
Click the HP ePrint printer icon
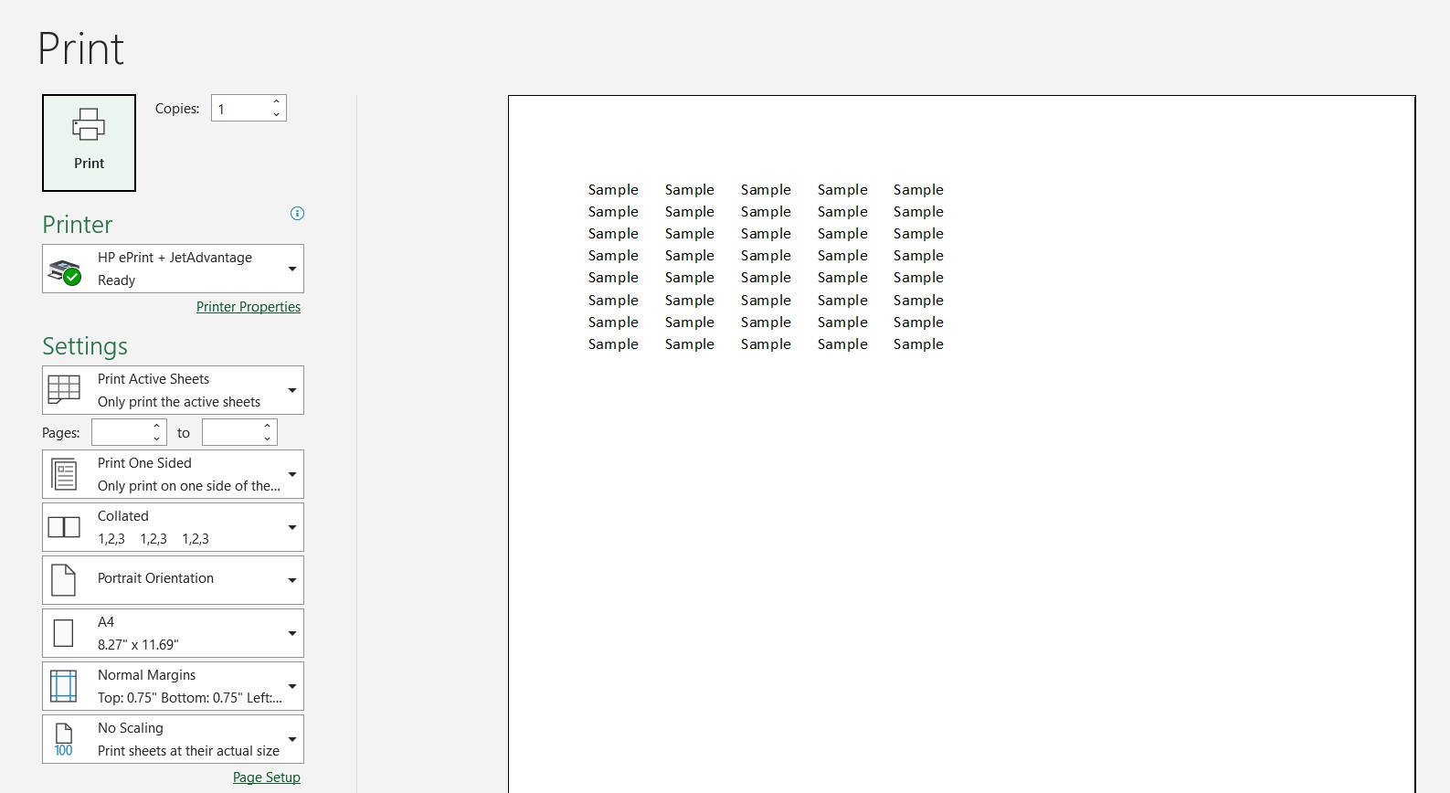click(65, 270)
